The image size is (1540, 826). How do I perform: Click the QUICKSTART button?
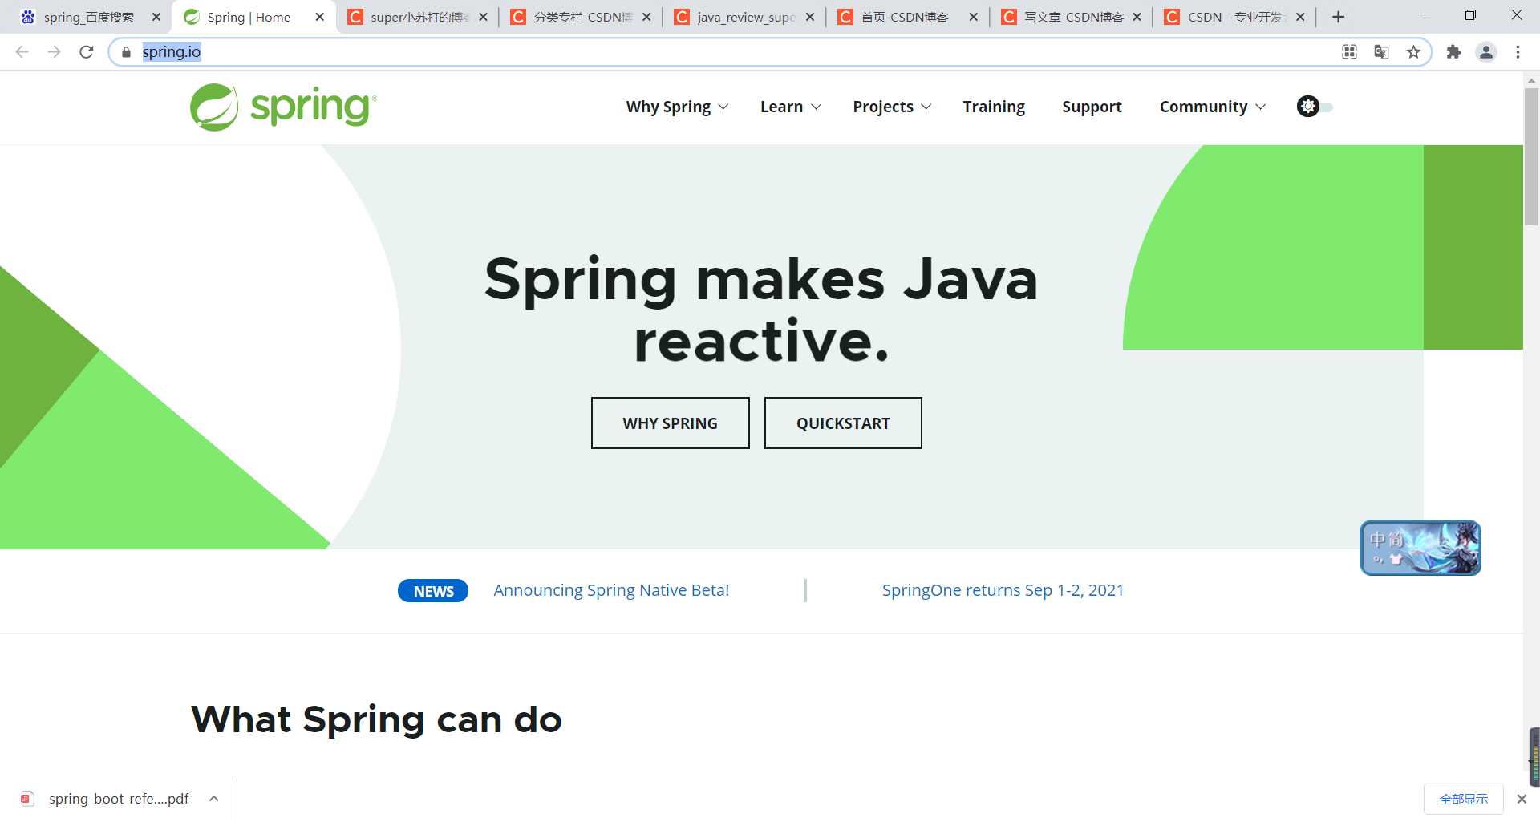(x=843, y=423)
